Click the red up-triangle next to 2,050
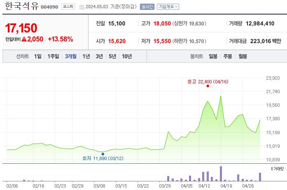This screenshot has height=190, width=287. point(24,39)
